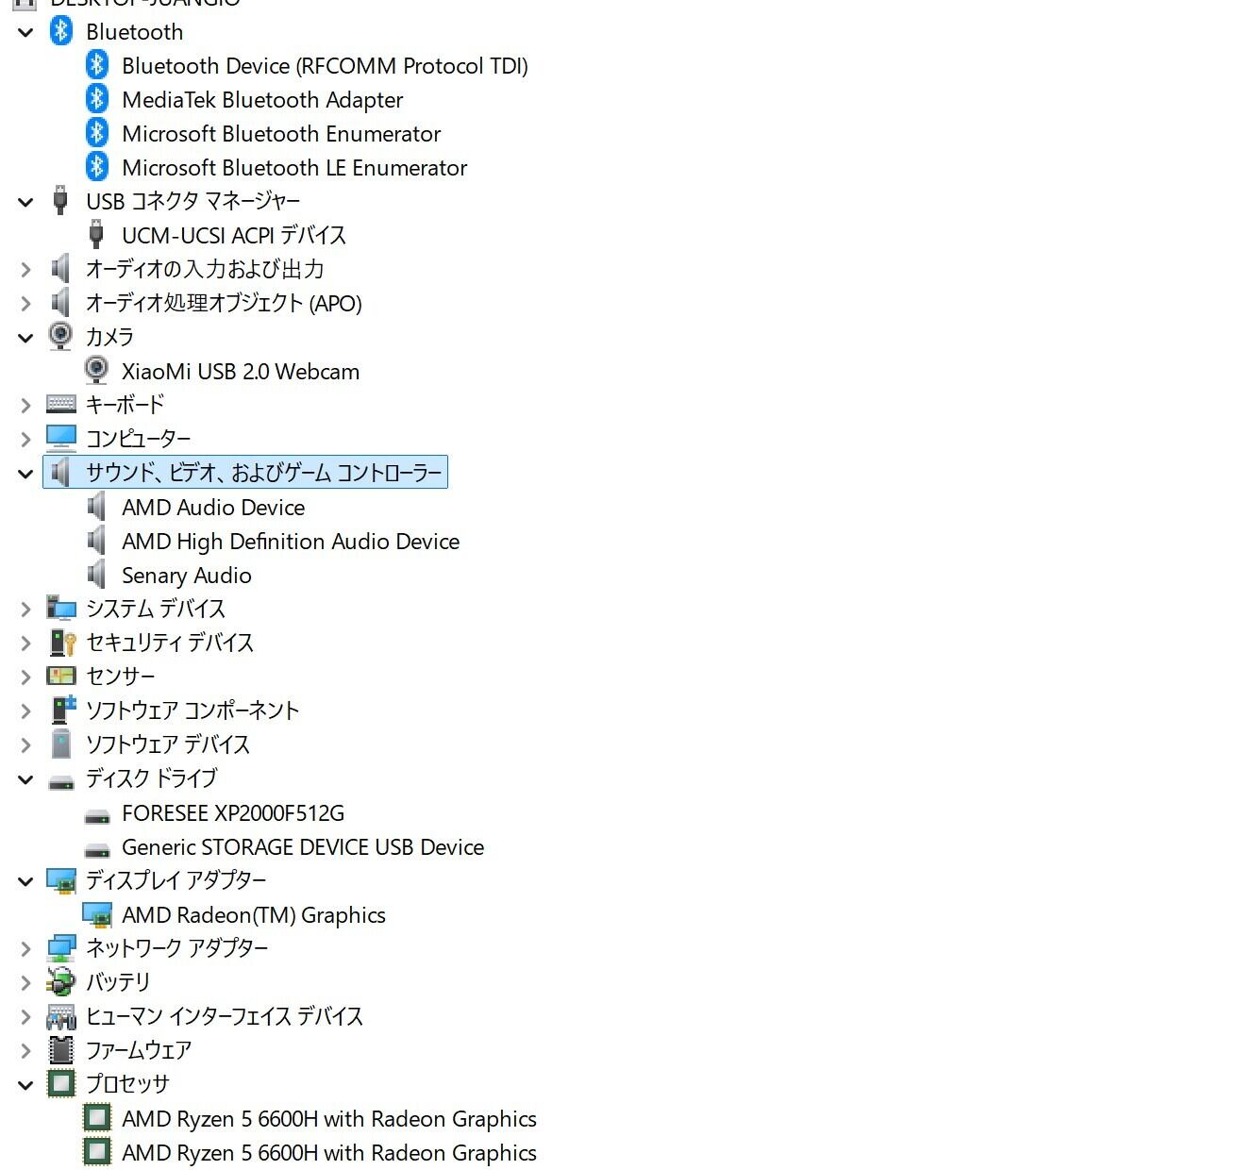Image resolution: width=1238 pixels, height=1170 pixels.
Task: Click the "UCM-UCSI ACPI デバイス" label
Action: [x=234, y=235]
